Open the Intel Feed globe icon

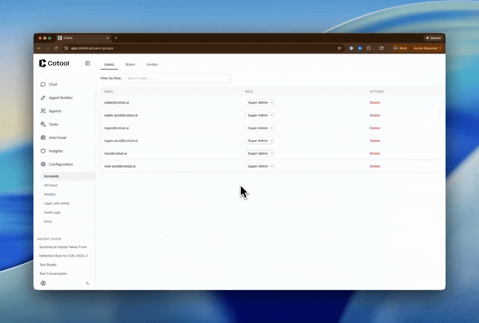coord(43,138)
